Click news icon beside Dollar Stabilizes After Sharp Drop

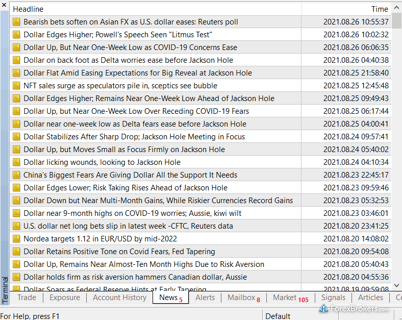click(16, 137)
